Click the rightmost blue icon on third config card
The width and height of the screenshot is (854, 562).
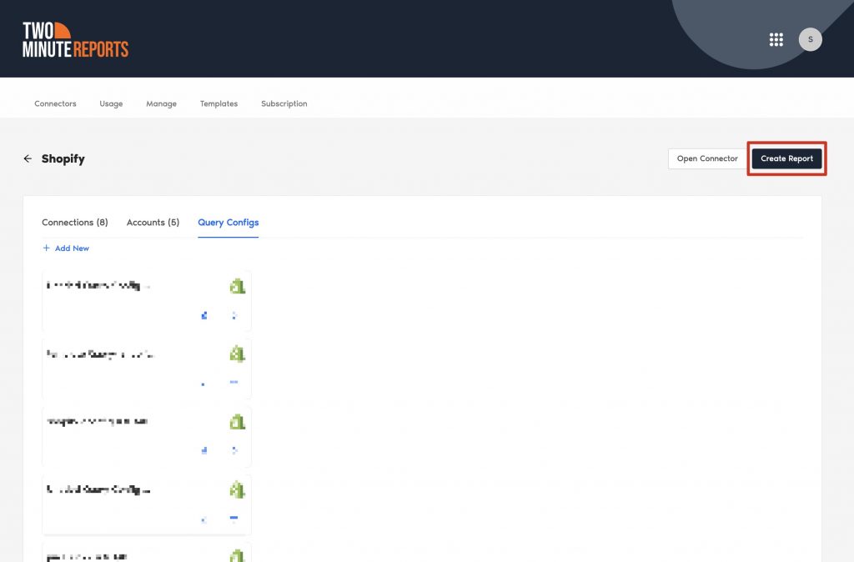point(234,450)
